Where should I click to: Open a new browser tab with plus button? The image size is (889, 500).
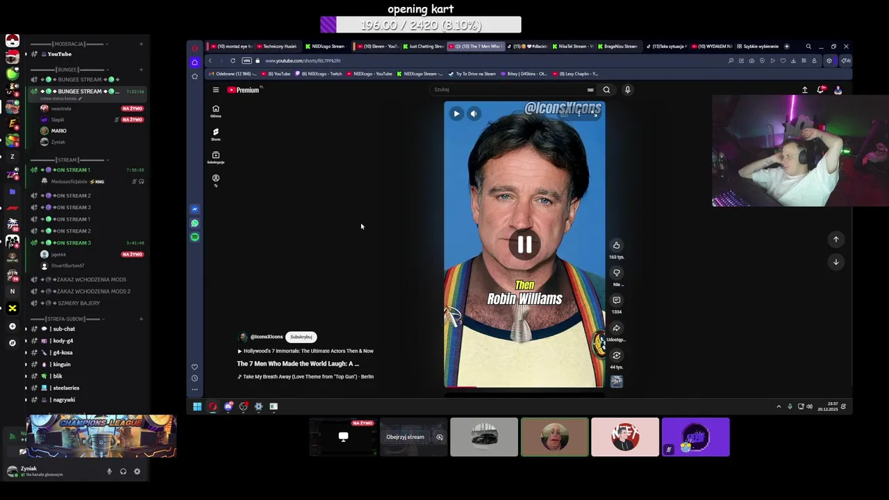pos(787,47)
